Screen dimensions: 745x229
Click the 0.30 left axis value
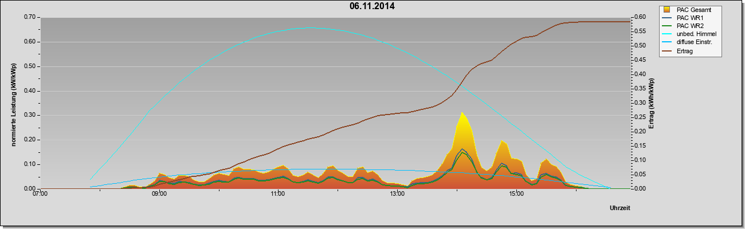[x=30, y=115]
